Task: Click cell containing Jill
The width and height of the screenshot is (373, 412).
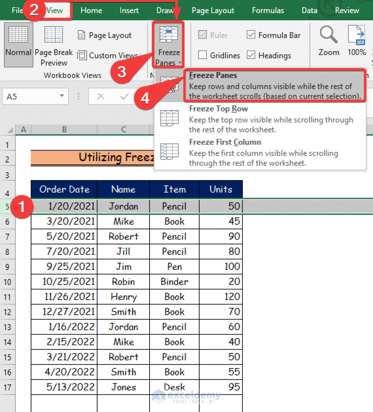Action: [x=123, y=251]
